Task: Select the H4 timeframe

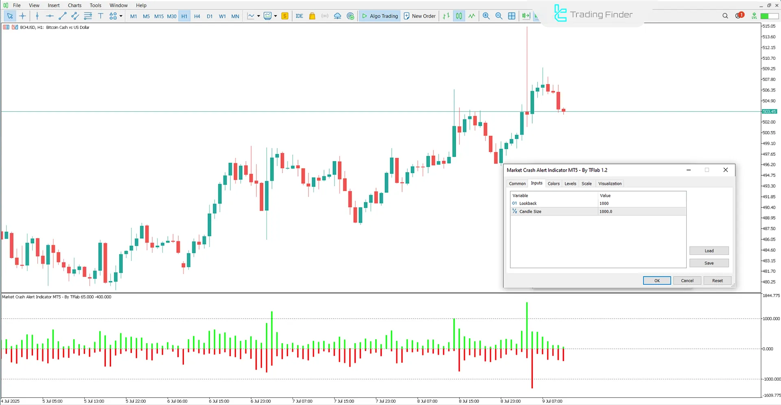Action: [x=197, y=16]
